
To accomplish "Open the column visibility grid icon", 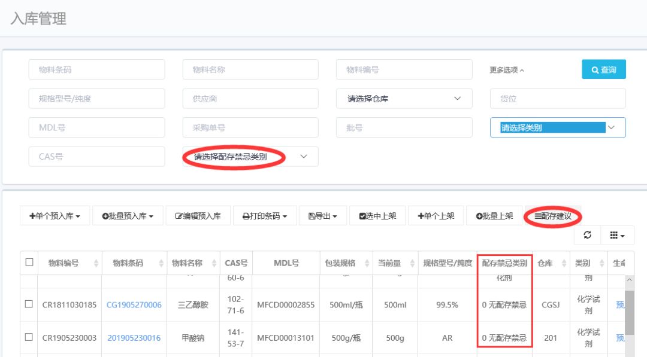I will coord(612,236).
